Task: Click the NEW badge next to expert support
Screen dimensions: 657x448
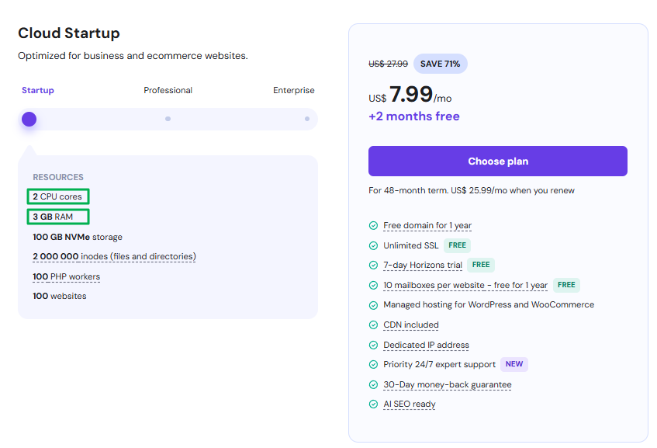Action: 513,364
